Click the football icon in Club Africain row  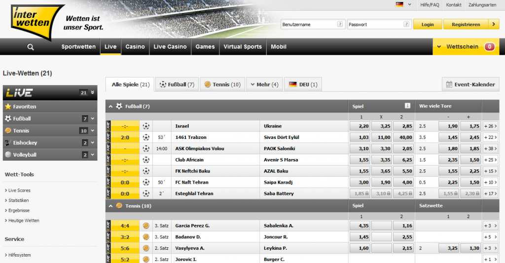pyautogui.click(x=146, y=160)
